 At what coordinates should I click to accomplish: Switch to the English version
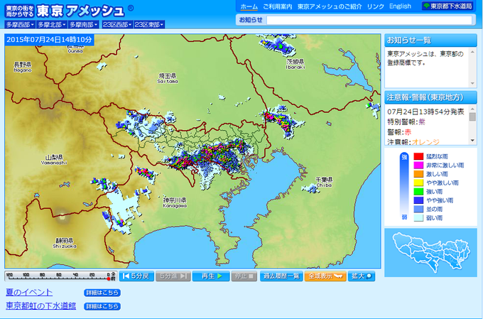click(x=400, y=6)
